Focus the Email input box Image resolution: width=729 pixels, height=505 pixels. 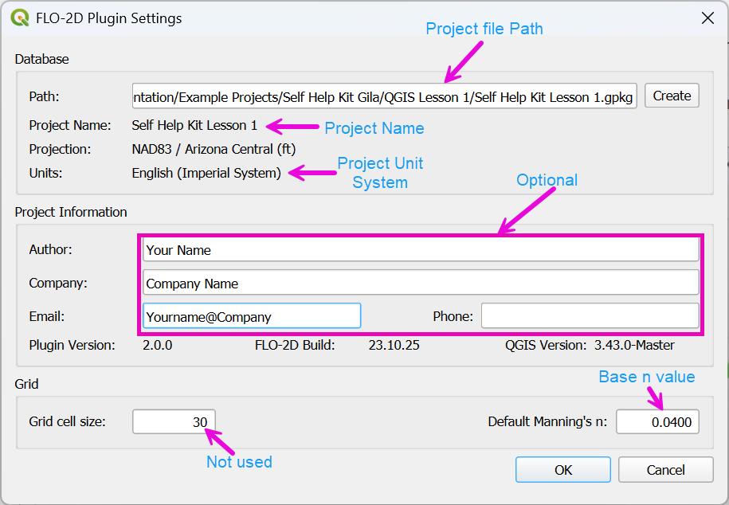252,316
